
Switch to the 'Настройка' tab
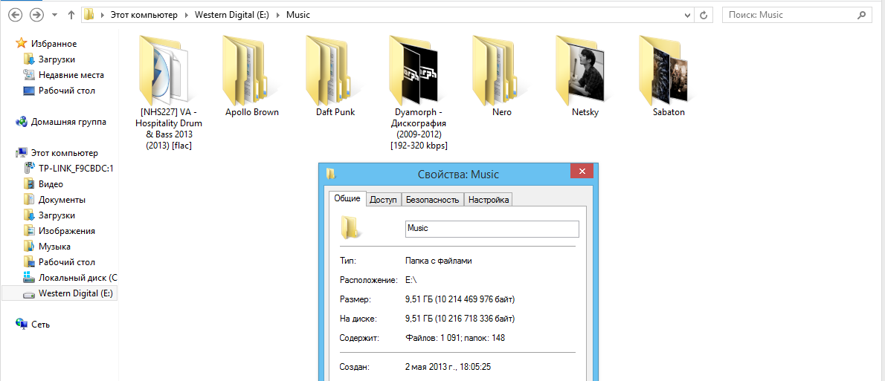[x=489, y=200]
